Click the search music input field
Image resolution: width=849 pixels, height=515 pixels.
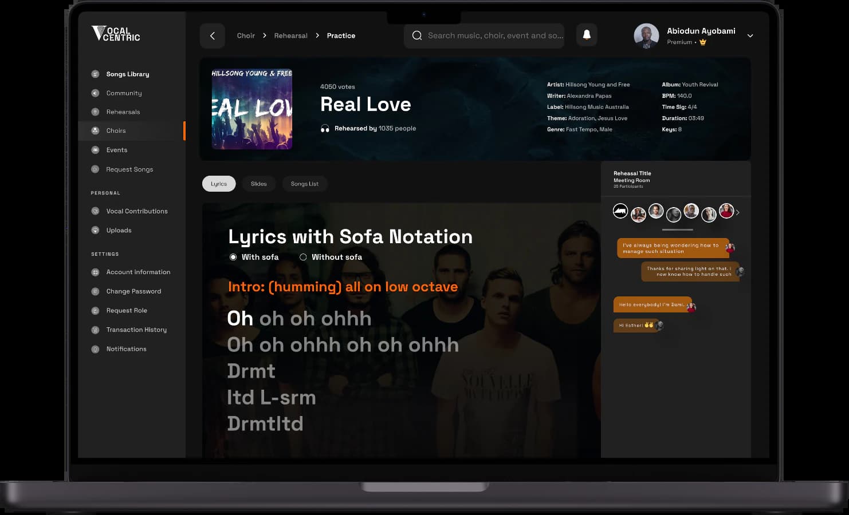coord(484,35)
